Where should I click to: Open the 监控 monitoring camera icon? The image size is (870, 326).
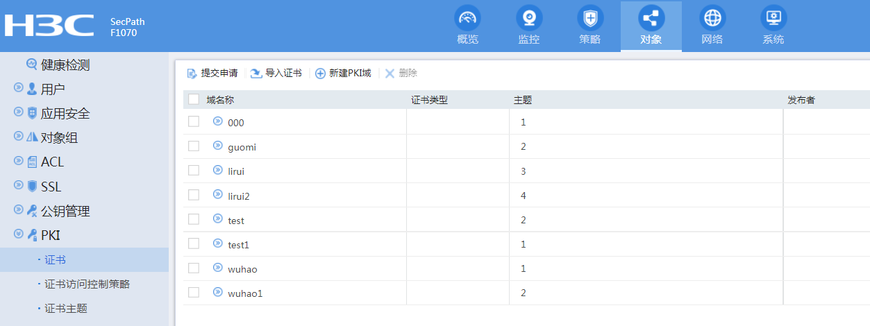point(529,17)
